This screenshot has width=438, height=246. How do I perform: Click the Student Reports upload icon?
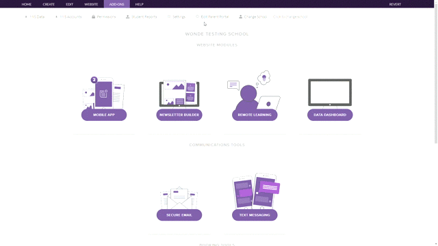coord(128,16)
